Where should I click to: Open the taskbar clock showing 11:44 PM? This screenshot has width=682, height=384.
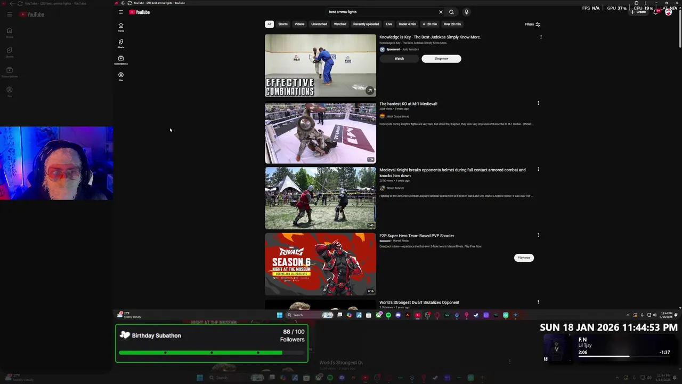point(667,315)
